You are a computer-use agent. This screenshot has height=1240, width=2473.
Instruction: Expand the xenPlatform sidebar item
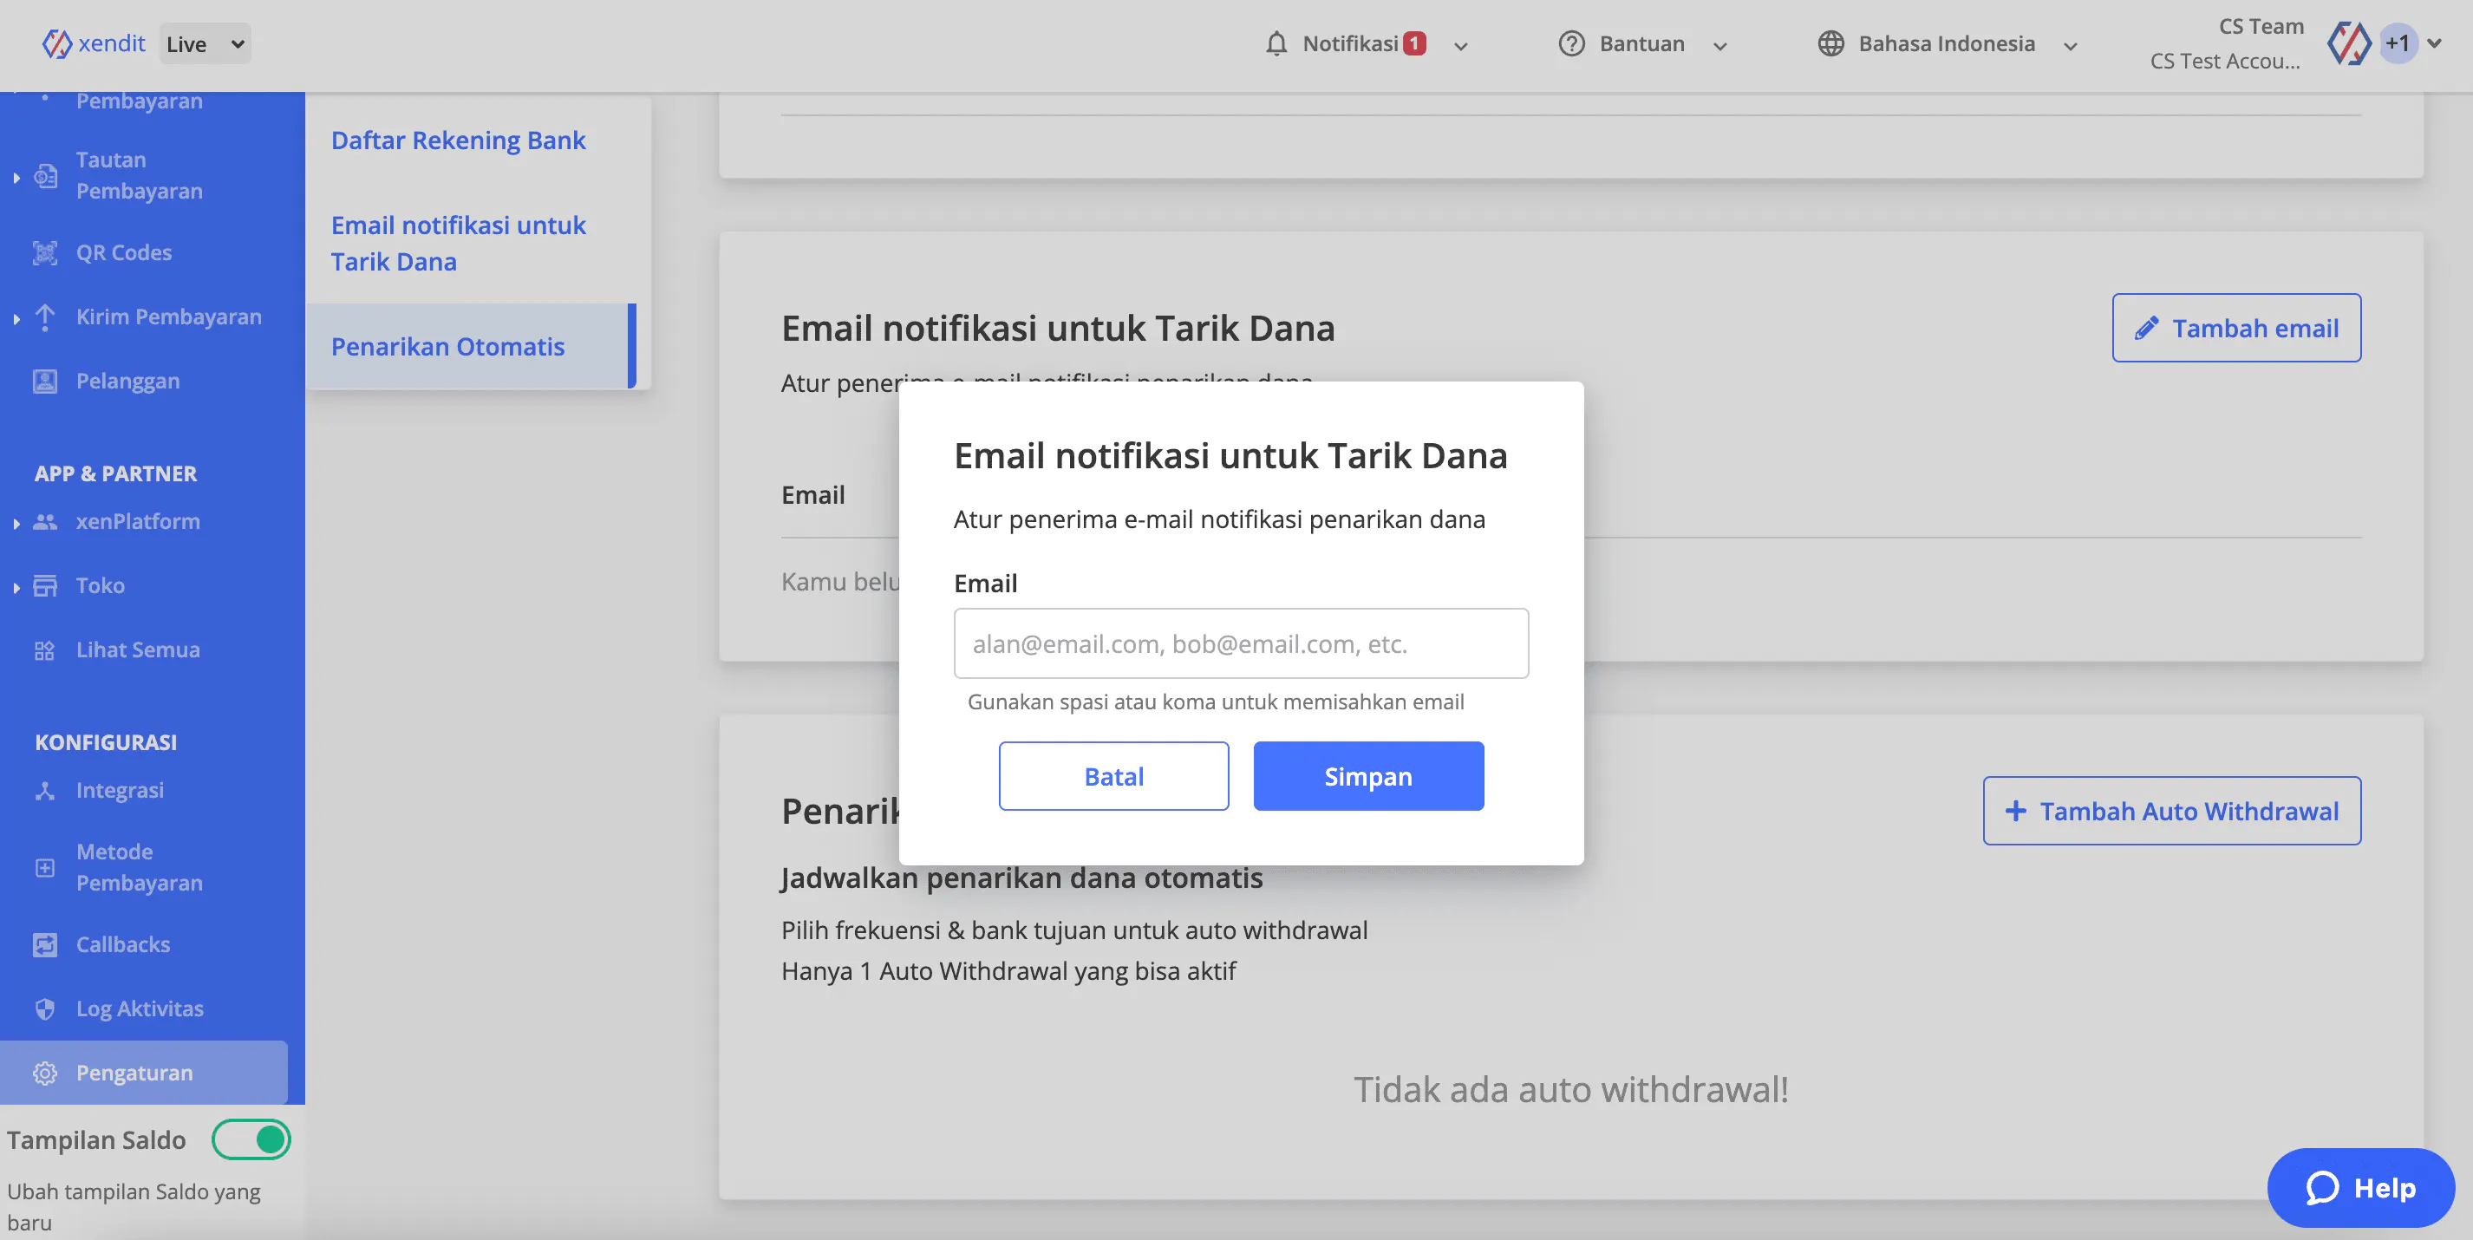(16, 523)
